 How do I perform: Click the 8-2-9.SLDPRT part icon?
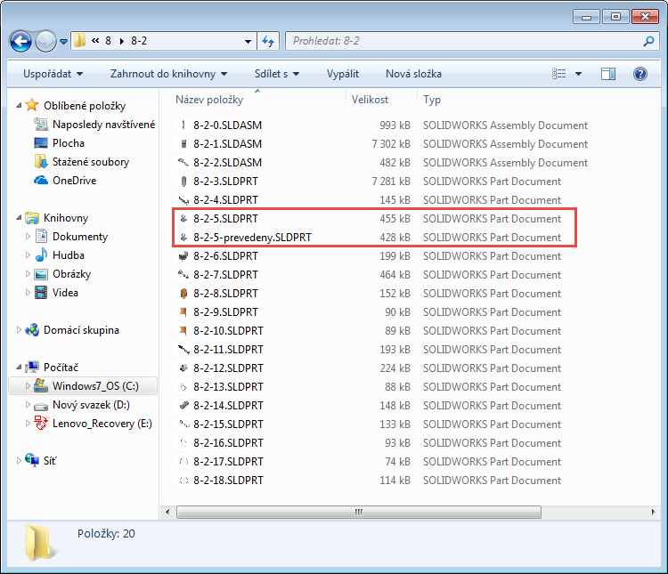pyautogui.click(x=183, y=312)
